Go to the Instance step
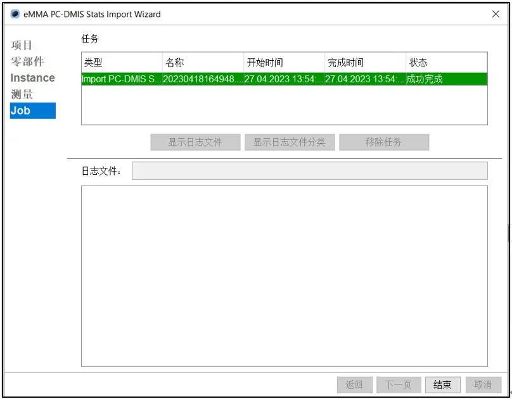The image size is (512, 399). coord(33,78)
